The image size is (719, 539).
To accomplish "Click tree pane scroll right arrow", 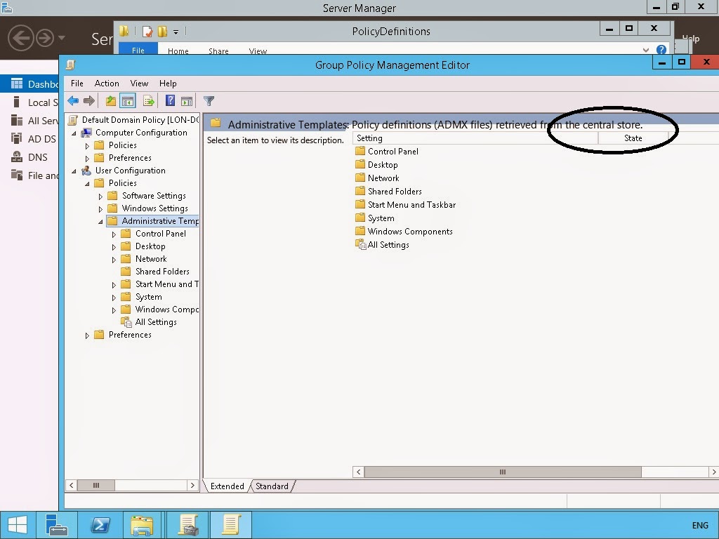I will 192,485.
